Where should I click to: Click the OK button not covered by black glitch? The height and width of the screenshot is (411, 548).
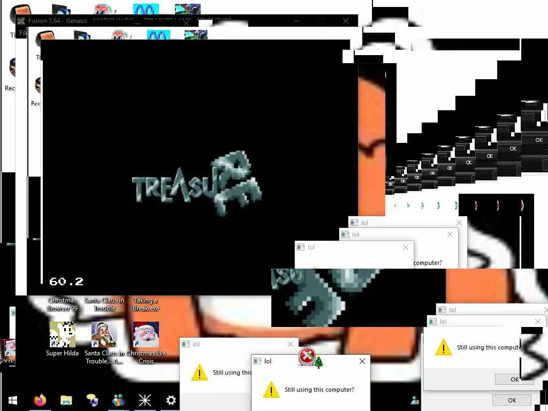(512, 400)
